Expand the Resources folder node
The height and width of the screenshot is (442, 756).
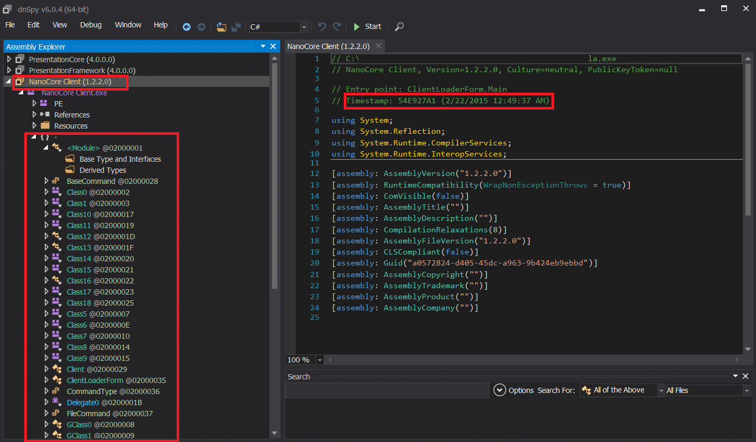[34, 125]
